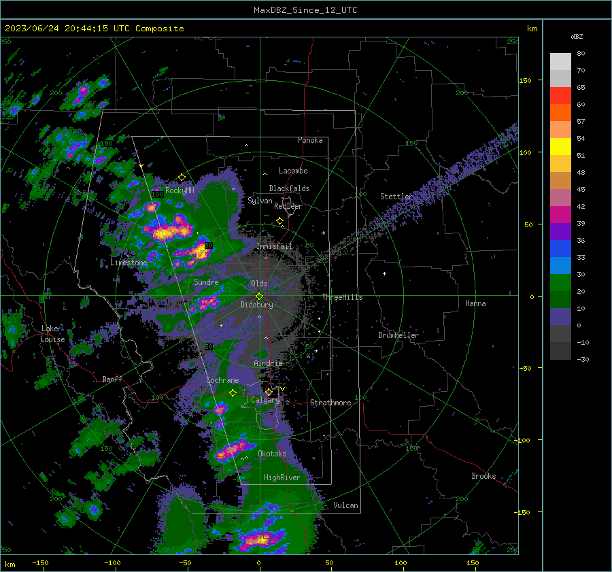Pick the magenta 39-42 dBZ legend swatch
Screen dimensions: 612x572
(x=560, y=215)
